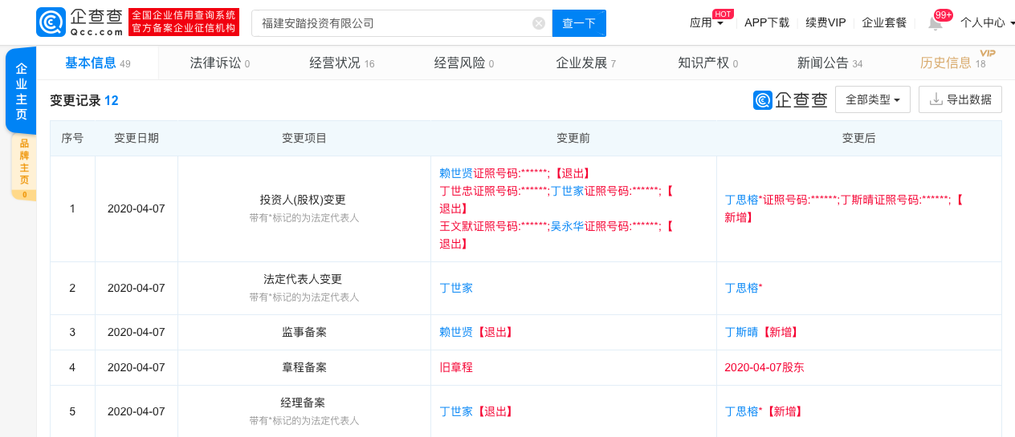This screenshot has height=437, width=1015.
Task: Switch to the 知识产权 tab
Action: point(708,63)
